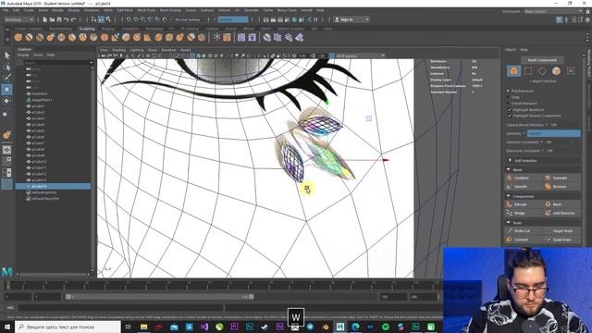Click on the time slider track

point(223,285)
